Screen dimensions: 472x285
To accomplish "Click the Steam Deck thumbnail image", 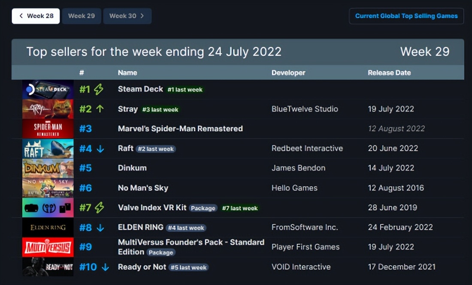I will pyautogui.click(x=48, y=89).
